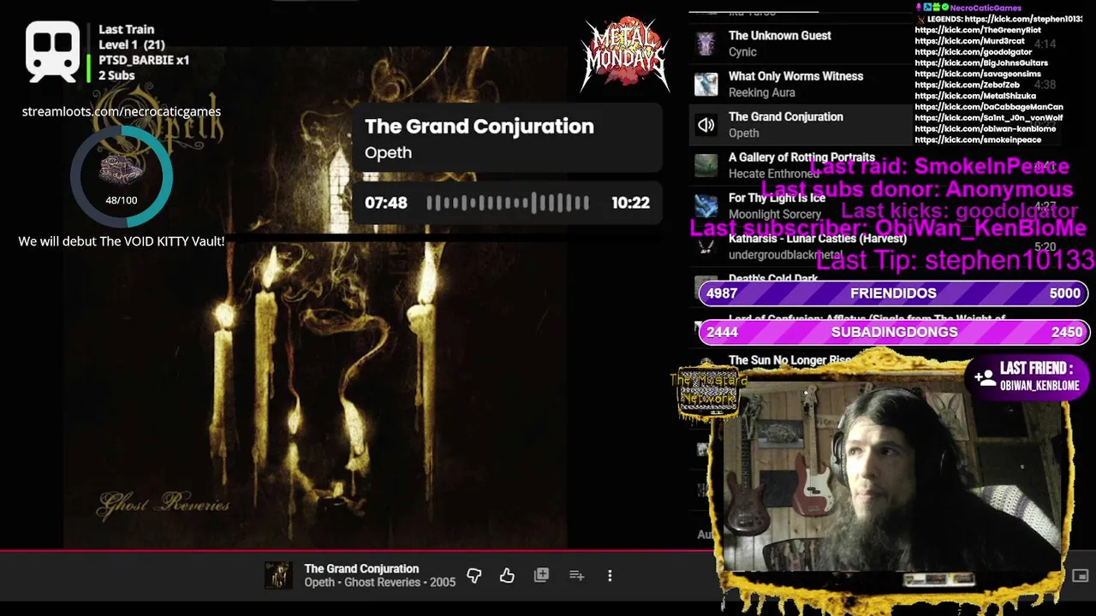This screenshot has height=616, width=1096.
Task: Play A Gallery of Rotting Portraits
Action: coord(801,157)
